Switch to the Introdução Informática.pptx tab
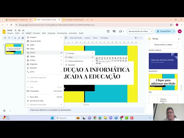184x138 pixels. coord(75,20)
